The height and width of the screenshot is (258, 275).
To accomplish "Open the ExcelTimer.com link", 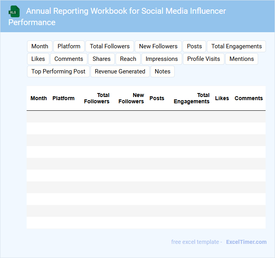I will click(x=246, y=242).
